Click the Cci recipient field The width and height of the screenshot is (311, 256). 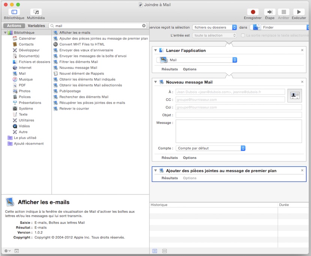[x=239, y=107]
